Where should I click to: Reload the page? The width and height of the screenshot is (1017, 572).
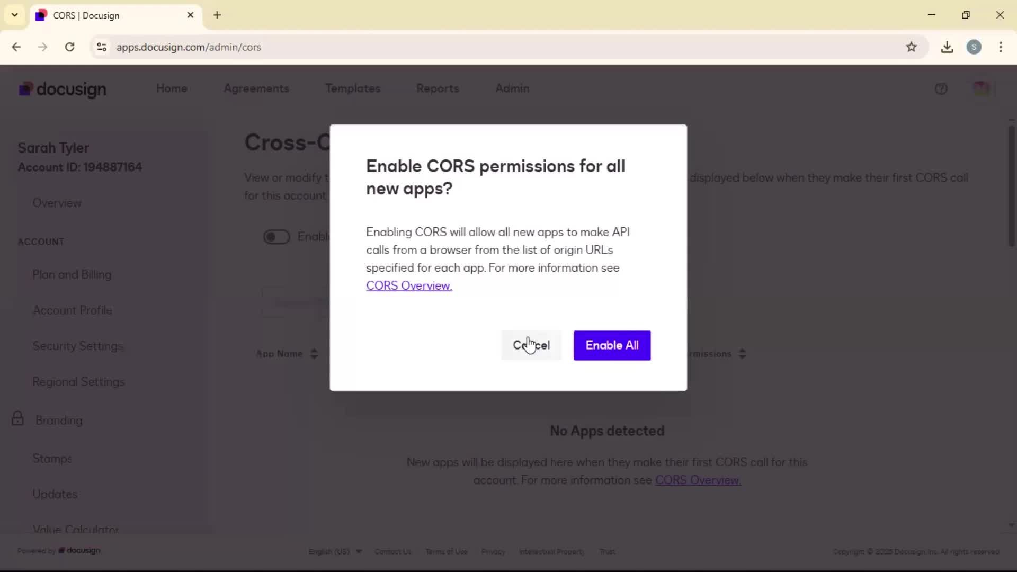point(69,47)
